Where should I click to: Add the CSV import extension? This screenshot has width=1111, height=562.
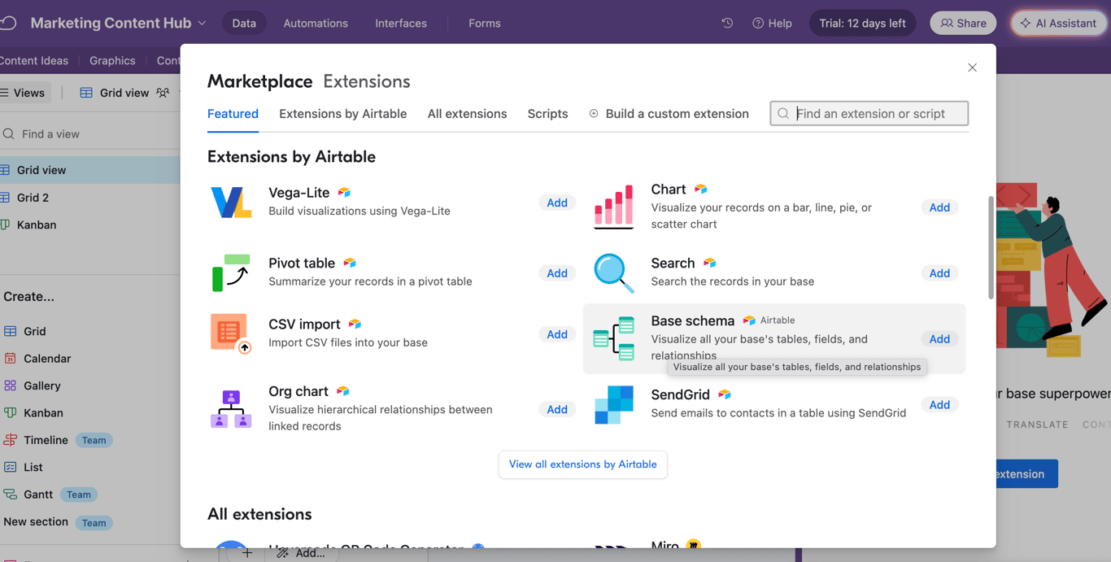(x=557, y=334)
